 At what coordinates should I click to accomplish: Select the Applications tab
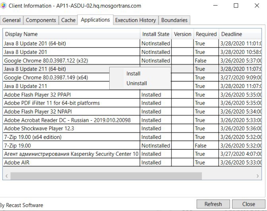point(95,20)
